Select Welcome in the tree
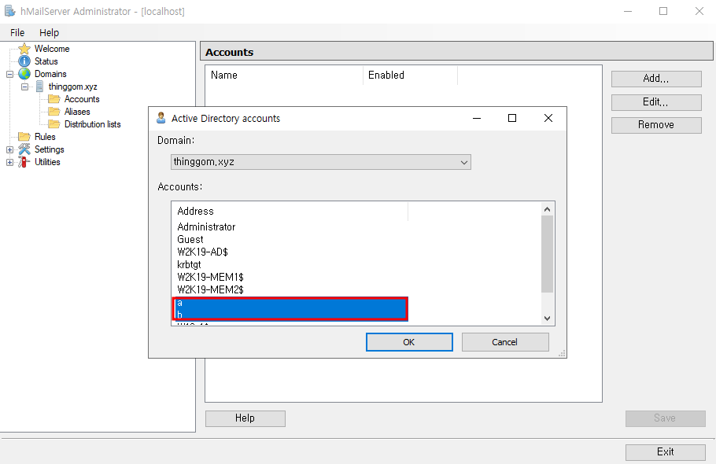This screenshot has height=464, width=716. pyautogui.click(x=52, y=48)
